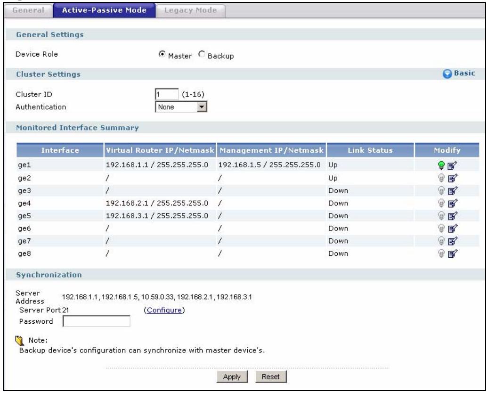Click the Reset button
487x393 pixels.
tap(271, 377)
